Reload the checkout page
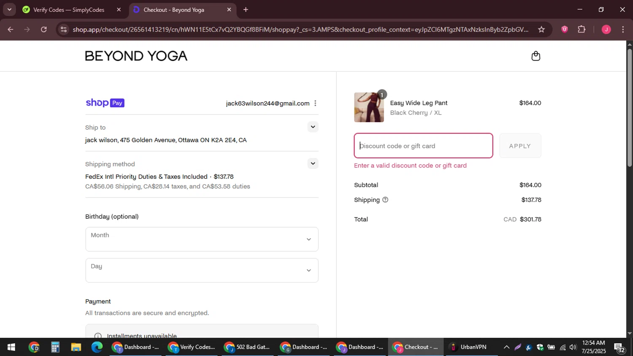Screen dimensions: 633x356 click(44, 30)
